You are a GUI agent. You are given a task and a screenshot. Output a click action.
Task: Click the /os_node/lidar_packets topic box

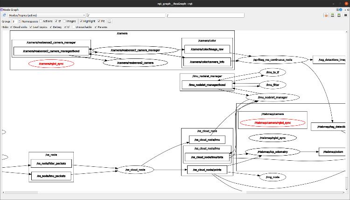51,164
